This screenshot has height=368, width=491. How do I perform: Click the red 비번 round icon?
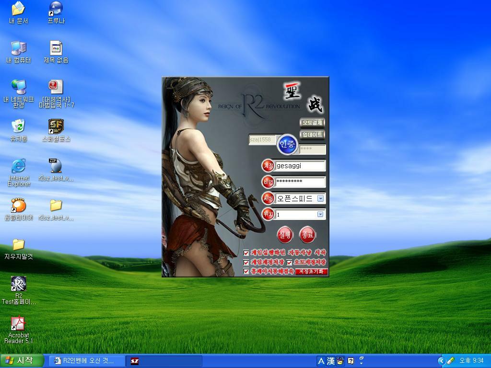[x=268, y=182]
